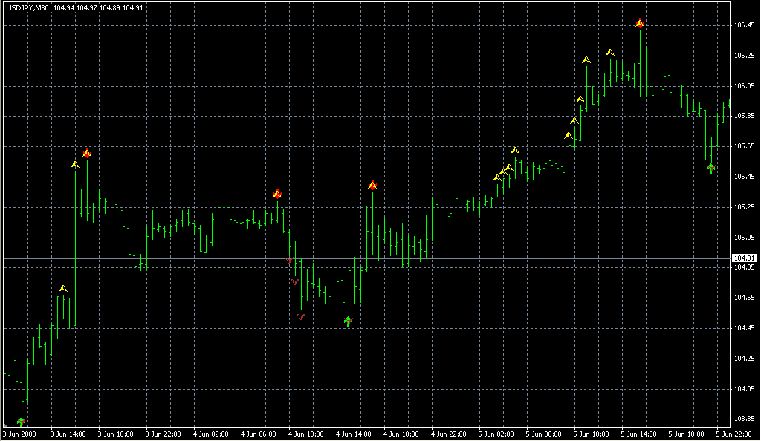
Task: Click the 5 Jun 10:00 time label
Action: pyautogui.click(x=591, y=434)
